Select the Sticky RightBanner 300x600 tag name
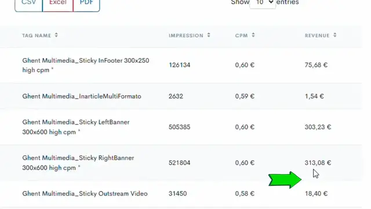371x209 pixels. (x=78, y=163)
